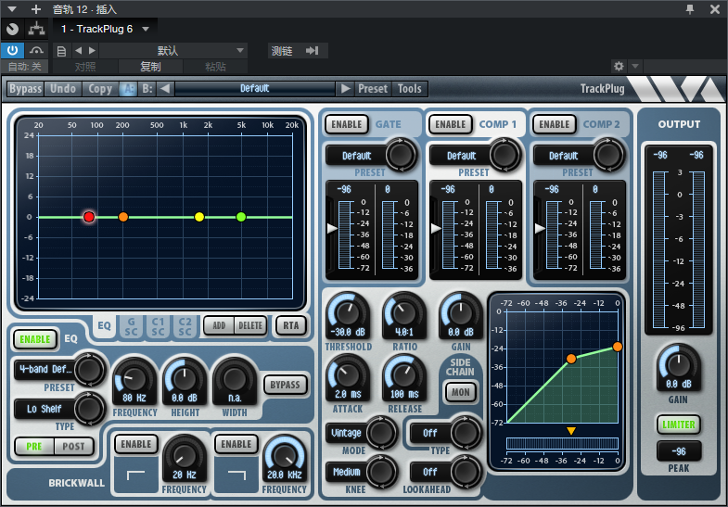The width and height of the screenshot is (728, 507).
Task: Open the routing diagram icon
Action: 36,30
